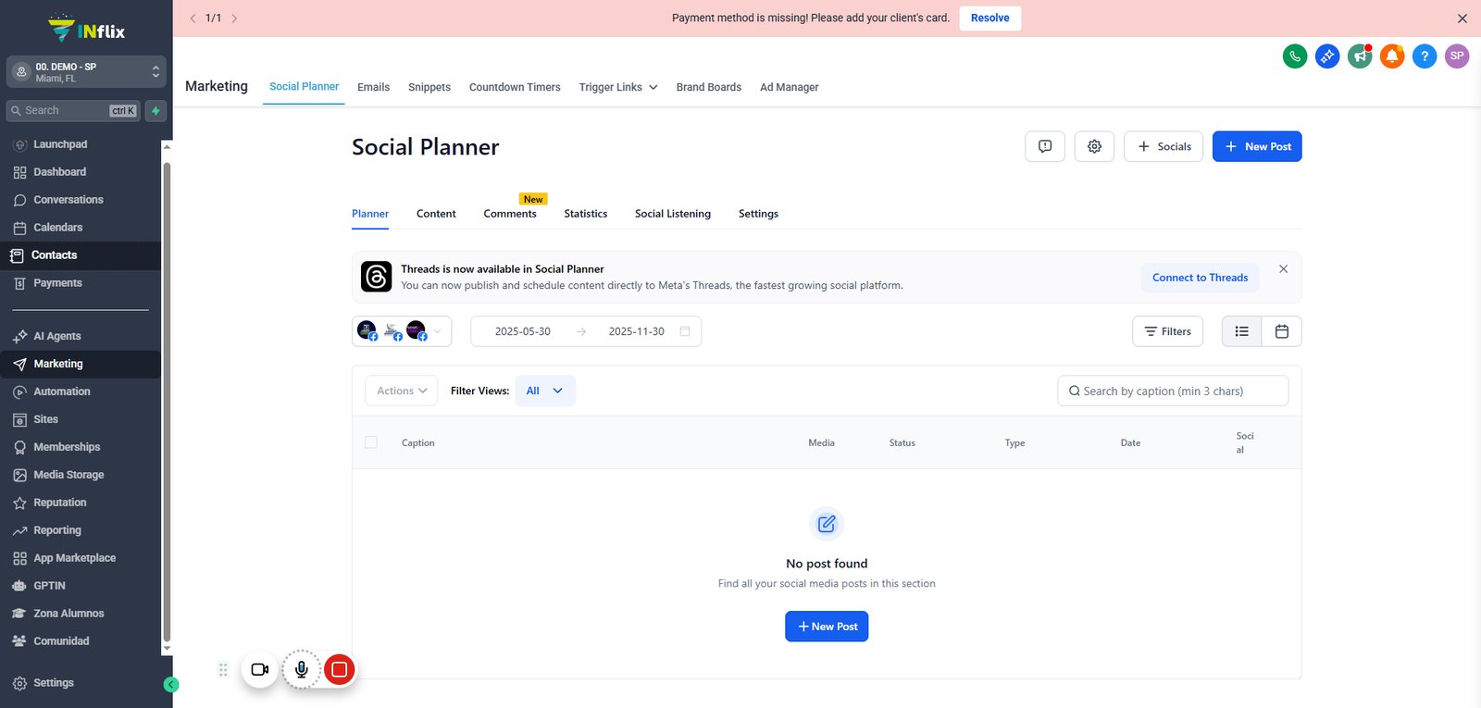The width and height of the screenshot is (1481, 708).
Task: Click the blue question mark help icon
Action: (1425, 56)
